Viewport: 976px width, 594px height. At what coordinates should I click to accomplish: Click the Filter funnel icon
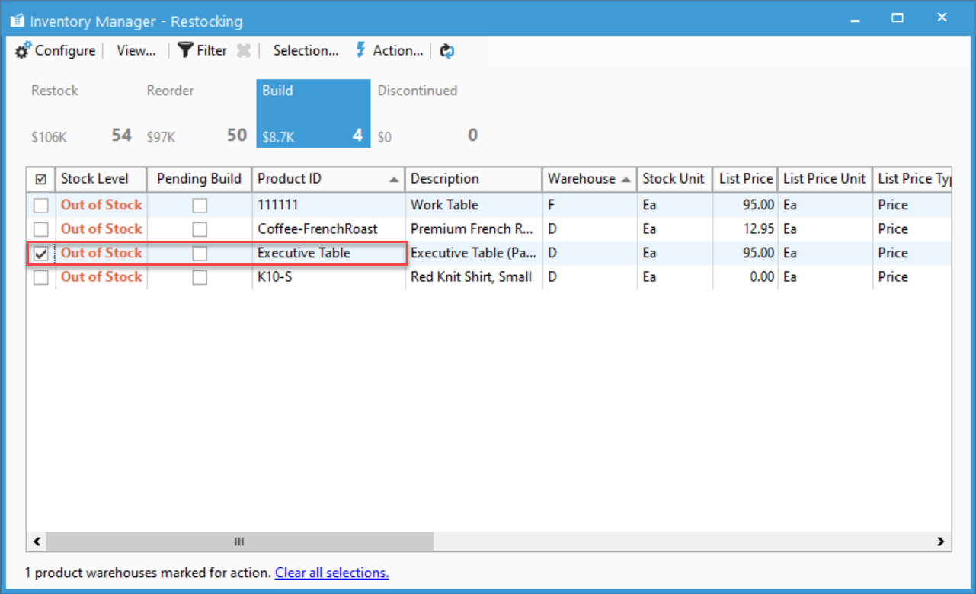pyautogui.click(x=185, y=50)
